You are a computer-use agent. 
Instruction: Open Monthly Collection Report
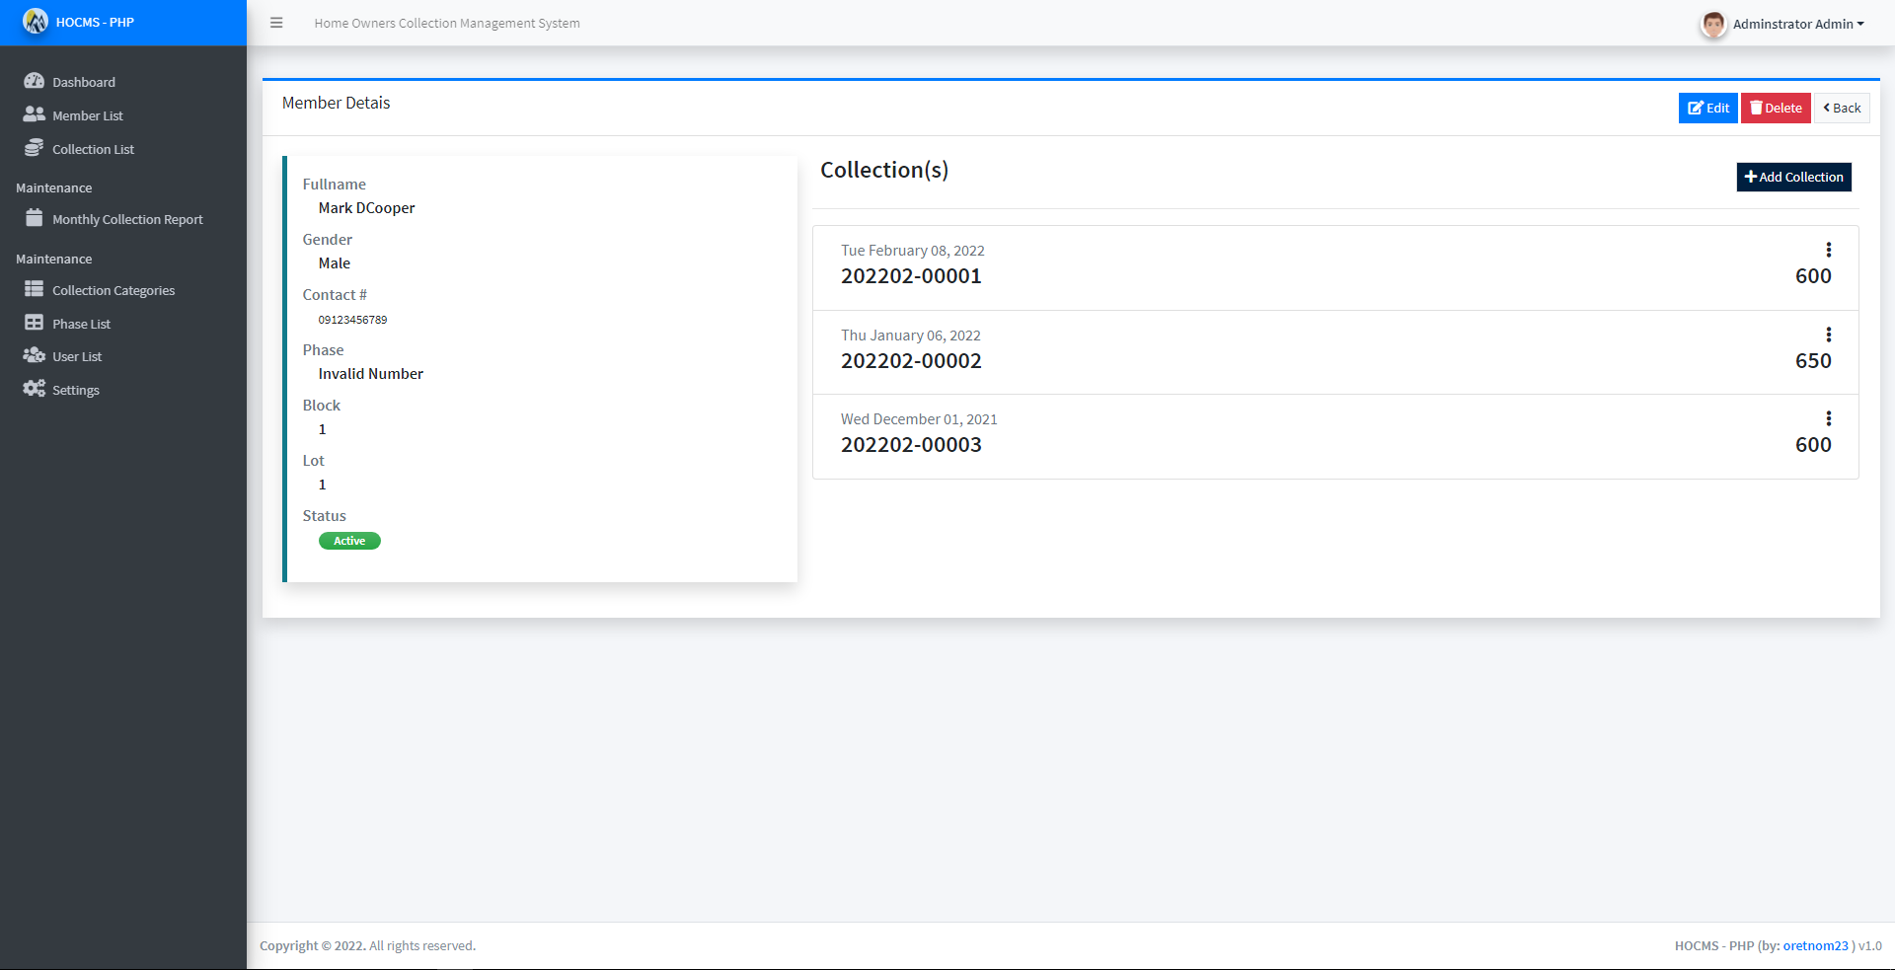[x=123, y=219]
